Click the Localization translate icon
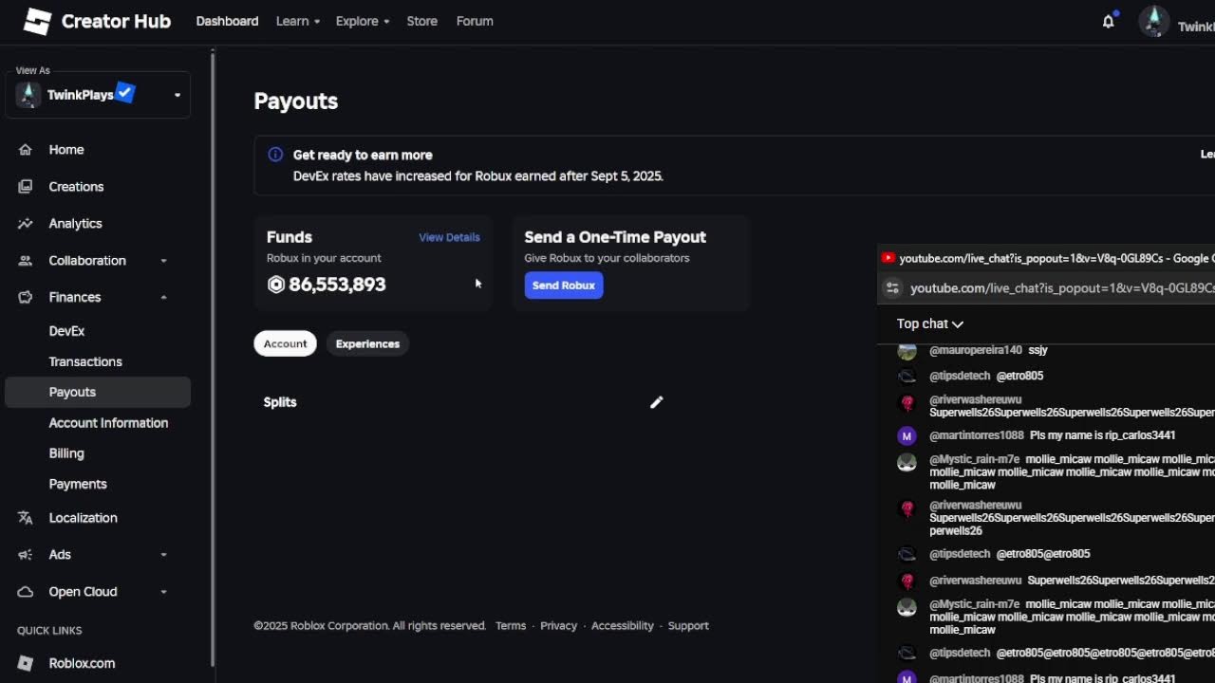This screenshot has height=683, width=1215. click(26, 518)
